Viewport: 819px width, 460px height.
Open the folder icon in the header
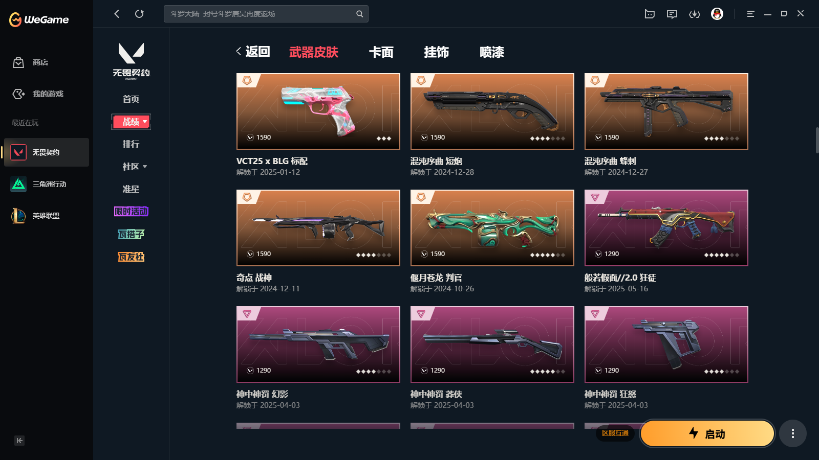(650, 14)
